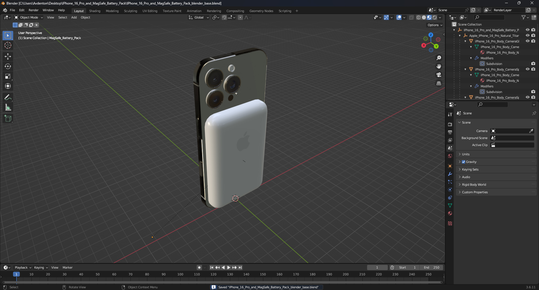Add new collection in outliner header

pyautogui.click(x=534, y=17)
